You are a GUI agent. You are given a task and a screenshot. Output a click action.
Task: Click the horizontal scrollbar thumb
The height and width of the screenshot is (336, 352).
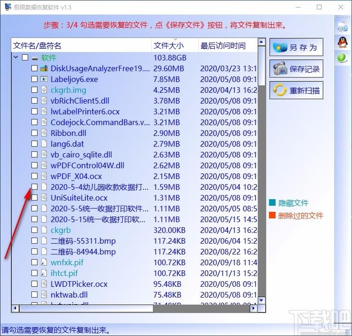click(86, 308)
